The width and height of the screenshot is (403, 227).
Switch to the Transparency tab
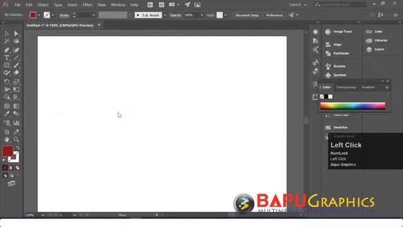tap(346, 87)
